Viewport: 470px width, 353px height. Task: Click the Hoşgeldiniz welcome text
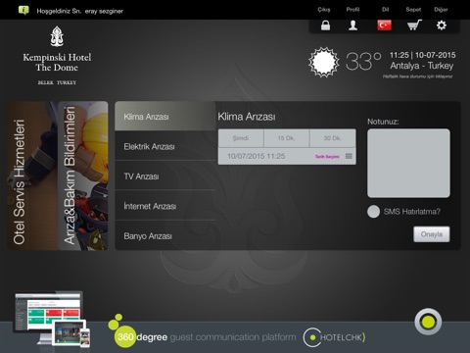point(79,11)
